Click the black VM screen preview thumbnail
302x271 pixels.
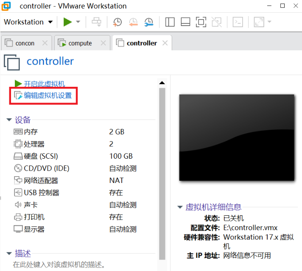237,137
